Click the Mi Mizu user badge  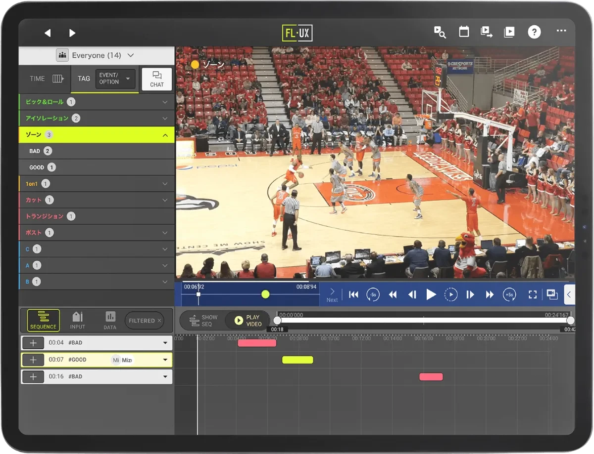click(x=122, y=360)
